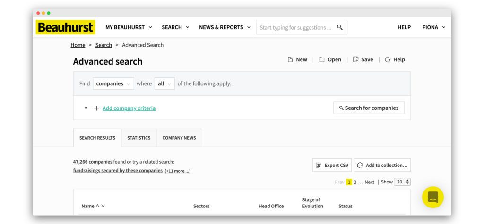Screen dimensions: 484x224
Task: Click Save in the advanced search toolbar
Action: click(x=363, y=59)
